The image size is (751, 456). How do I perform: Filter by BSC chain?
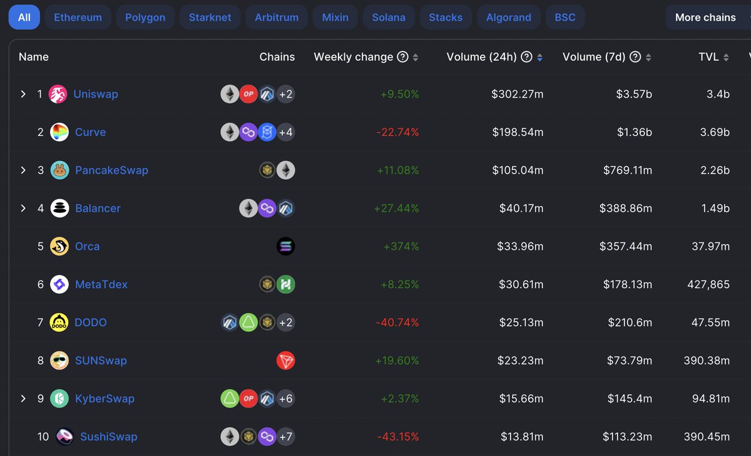pos(565,18)
